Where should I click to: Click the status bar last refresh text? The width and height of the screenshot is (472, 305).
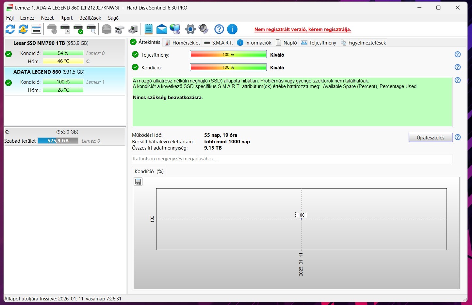pyautogui.click(x=63, y=298)
